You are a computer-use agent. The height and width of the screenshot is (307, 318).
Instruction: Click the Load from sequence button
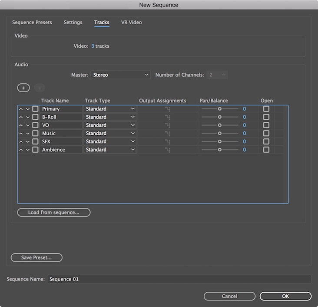click(54, 212)
